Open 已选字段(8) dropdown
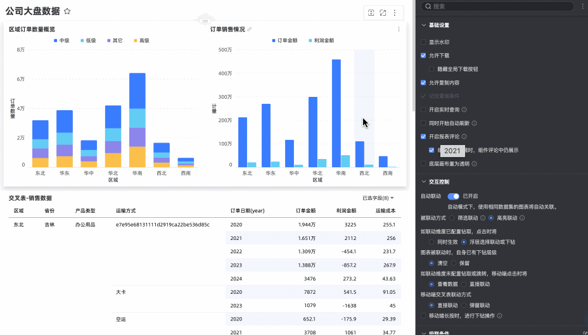588x335 pixels. (x=378, y=198)
